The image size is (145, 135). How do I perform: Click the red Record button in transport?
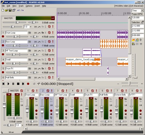coord(28,84)
